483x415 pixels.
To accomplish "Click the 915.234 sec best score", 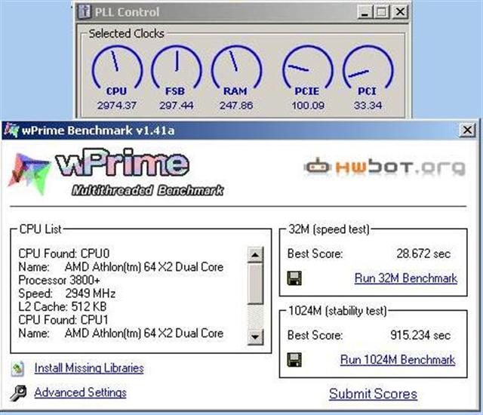I will [420, 335].
